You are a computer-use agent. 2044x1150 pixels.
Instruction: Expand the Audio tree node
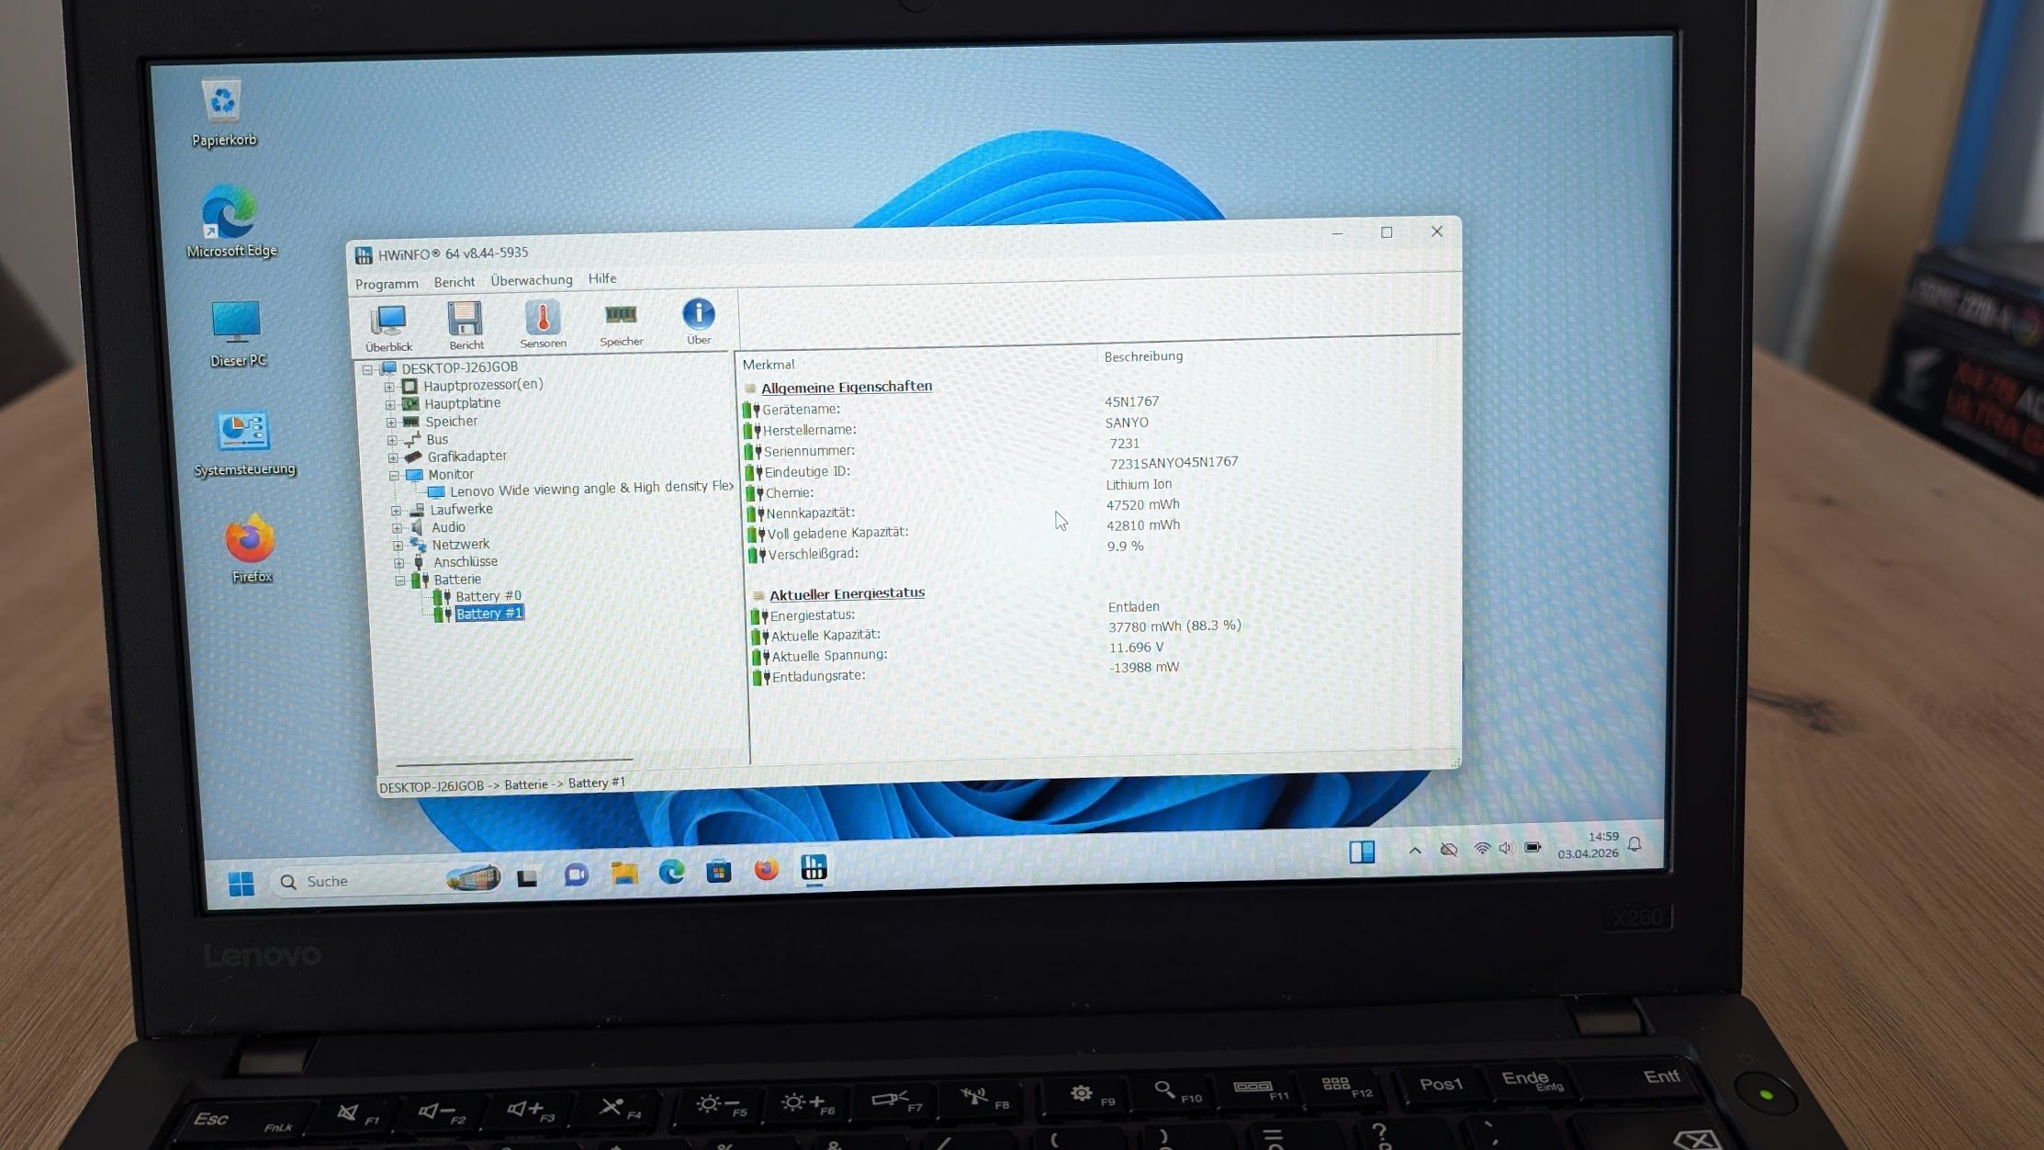[x=397, y=528]
